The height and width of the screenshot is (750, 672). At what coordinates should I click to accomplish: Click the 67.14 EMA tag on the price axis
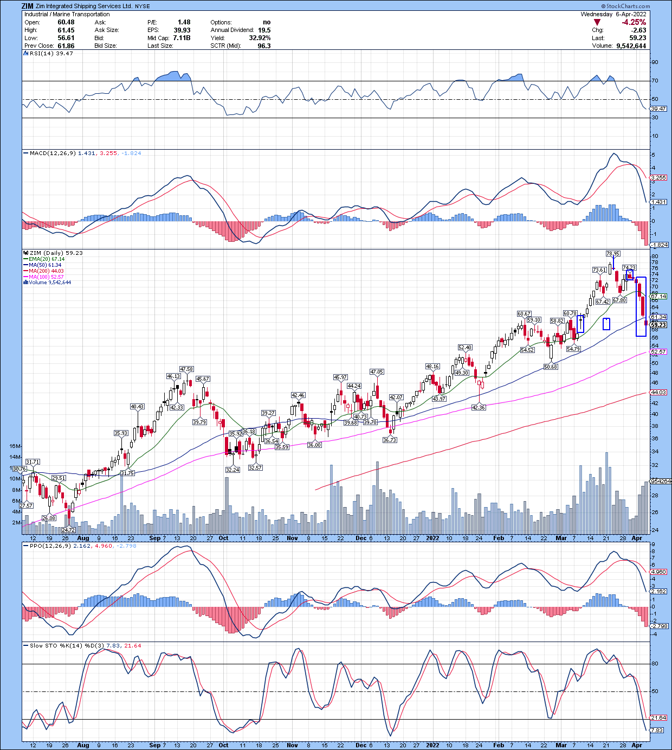(x=658, y=297)
